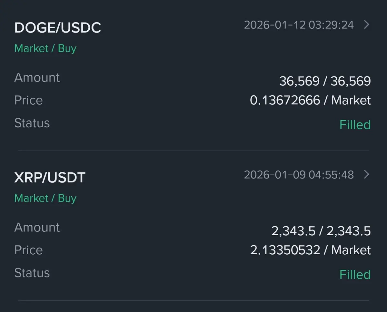Click XRP amount value 2,343.5 / 2,343.5
The image size is (387, 312).
pyautogui.click(x=321, y=231)
